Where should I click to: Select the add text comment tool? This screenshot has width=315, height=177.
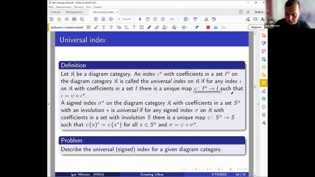[134, 28]
